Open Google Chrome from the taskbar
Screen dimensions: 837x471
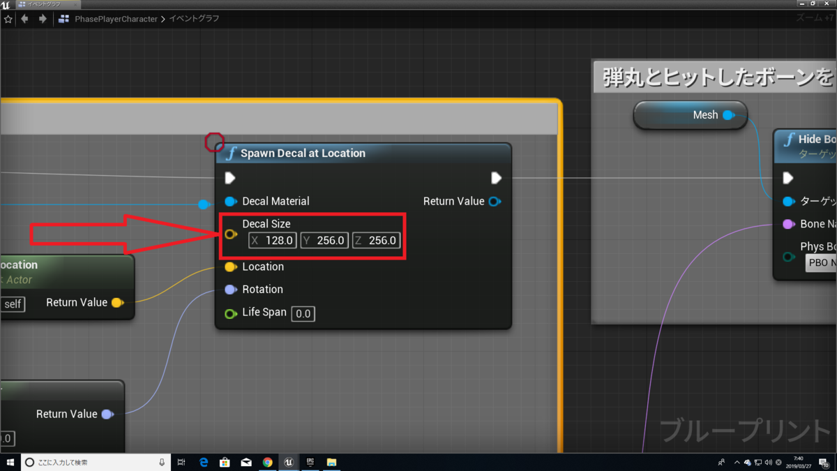click(x=268, y=462)
